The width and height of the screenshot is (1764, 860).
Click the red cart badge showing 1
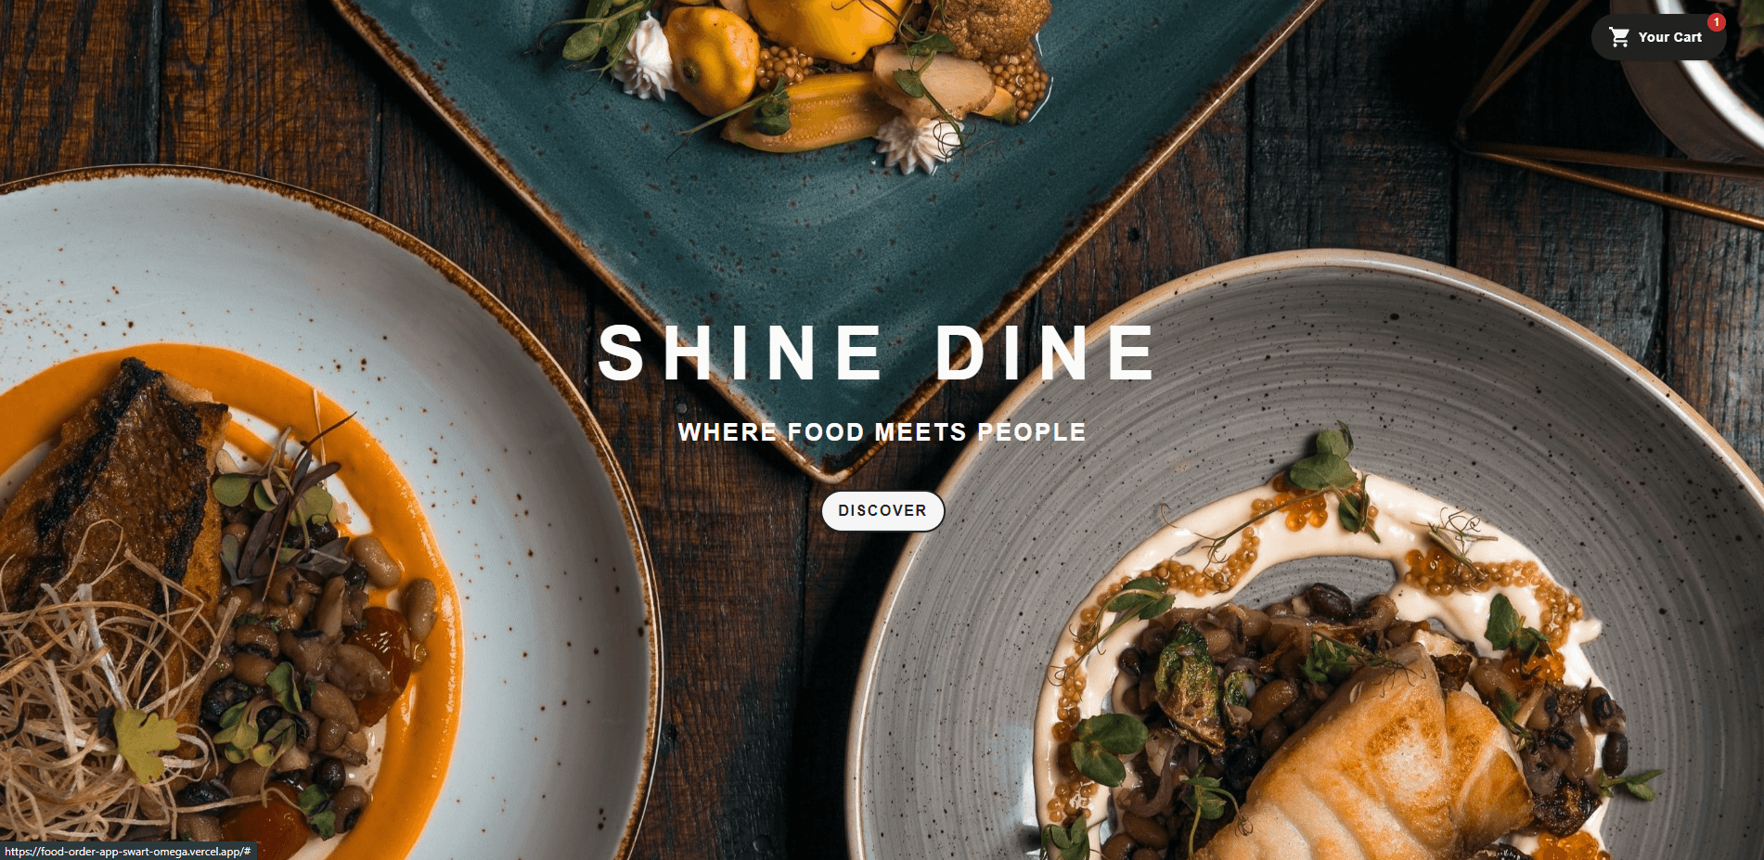[1717, 22]
